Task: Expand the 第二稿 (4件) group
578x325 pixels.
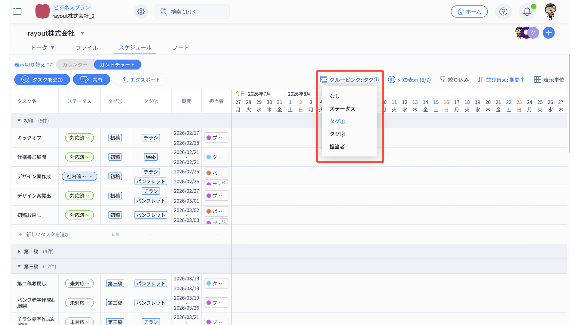Action: click(19, 252)
